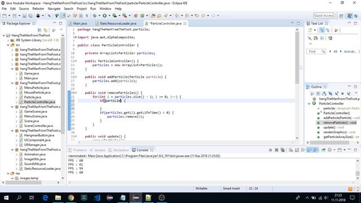Open the Navigate menu
Screen dimensions: 361x203
(54, 9)
